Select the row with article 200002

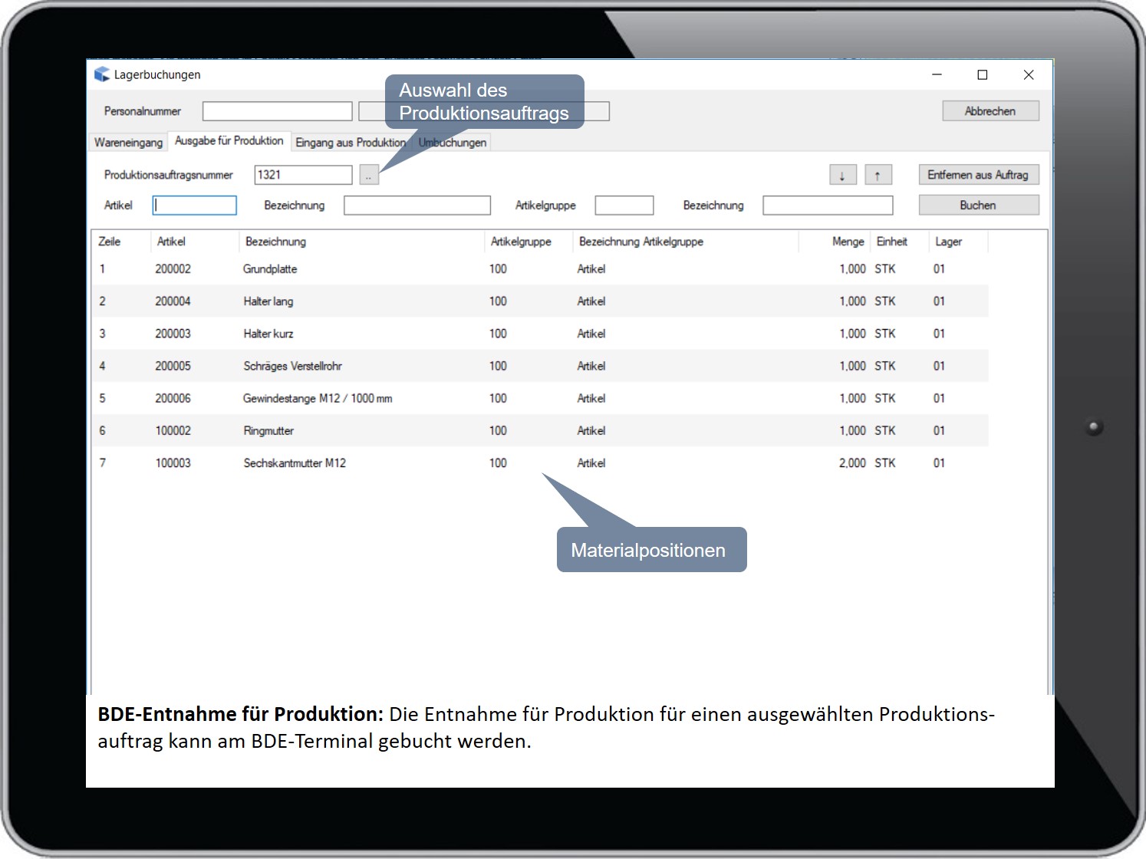coord(540,269)
